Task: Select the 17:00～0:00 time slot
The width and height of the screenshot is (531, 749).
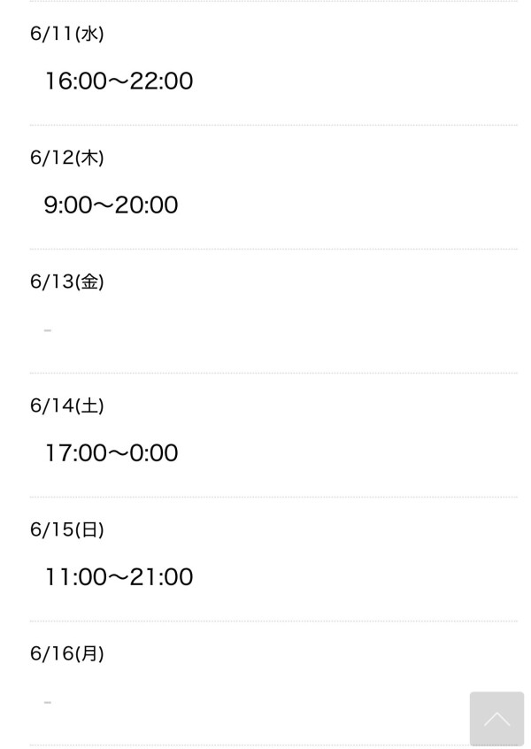Action: 112,452
